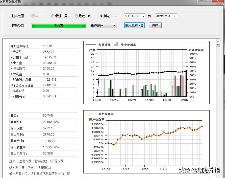Viewport: 225px width, 178px height.
Task: Click the list icon below the scrollbar up arrow
Action: click(x=218, y=45)
